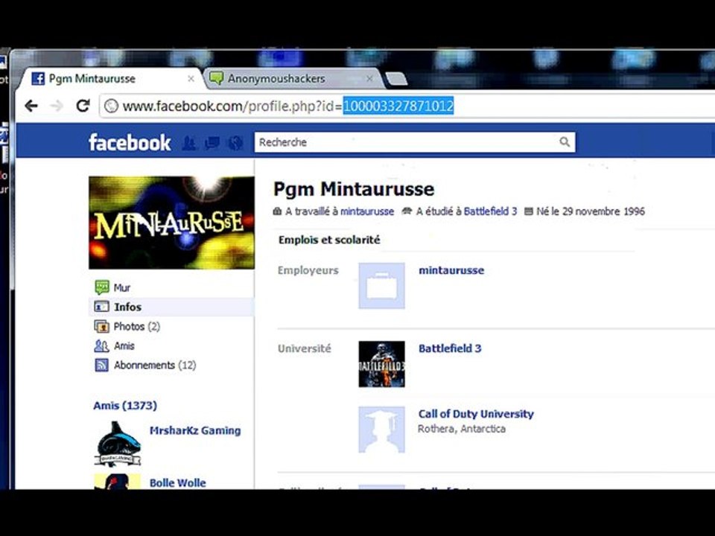This screenshot has height=536, width=715.
Task: Click the graduate silhouette placeholder image
Action: pos(381,430)
